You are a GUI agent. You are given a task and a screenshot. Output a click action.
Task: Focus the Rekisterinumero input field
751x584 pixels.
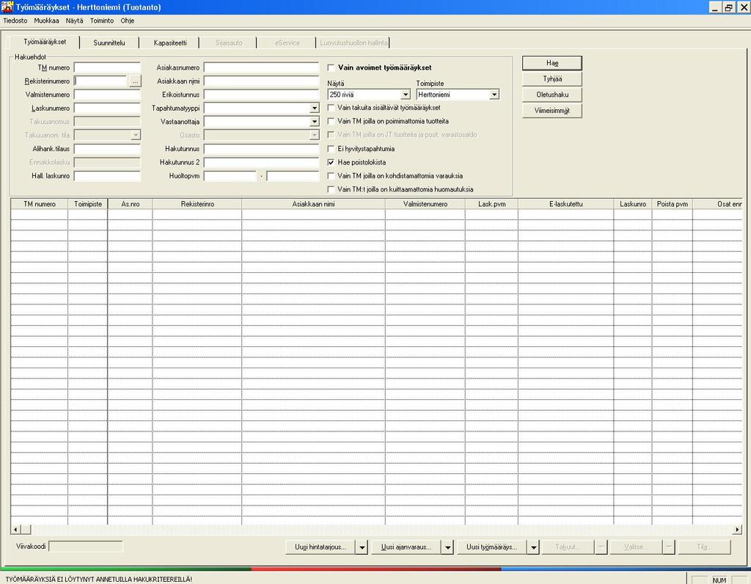click(x=101, y=81)
